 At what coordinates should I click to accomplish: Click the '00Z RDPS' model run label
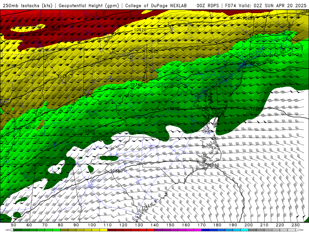[x=207, y=5]
